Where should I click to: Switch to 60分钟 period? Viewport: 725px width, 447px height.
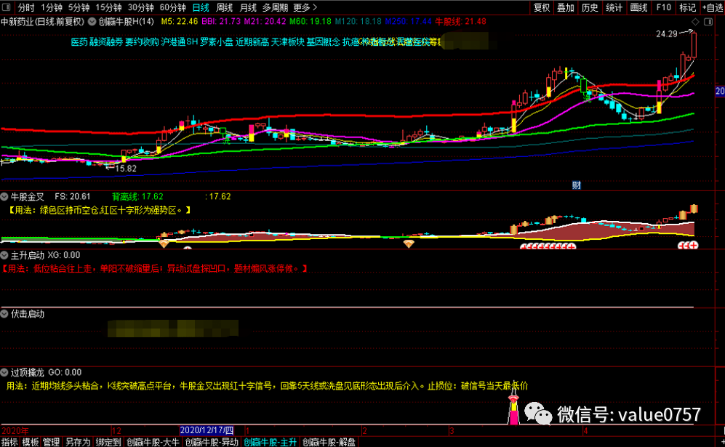click(x=172, y=7)
